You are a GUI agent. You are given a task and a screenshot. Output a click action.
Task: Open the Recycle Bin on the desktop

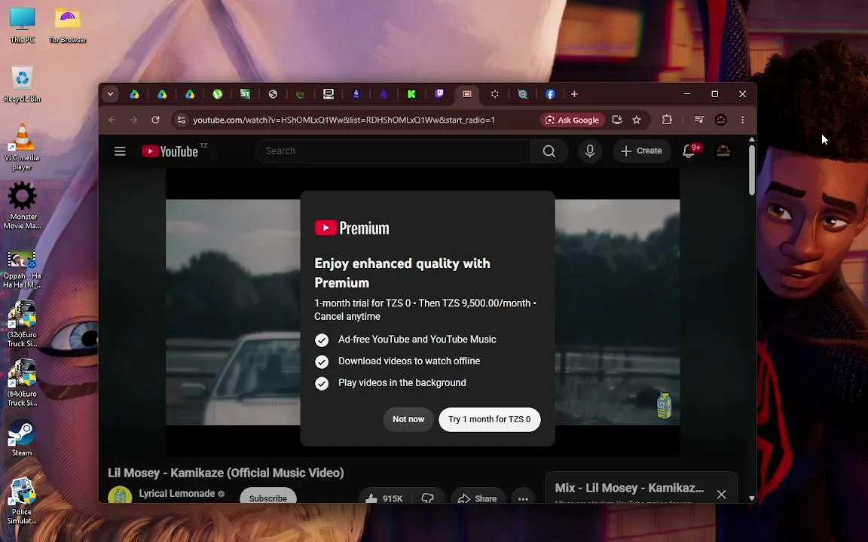coord(22,84)
